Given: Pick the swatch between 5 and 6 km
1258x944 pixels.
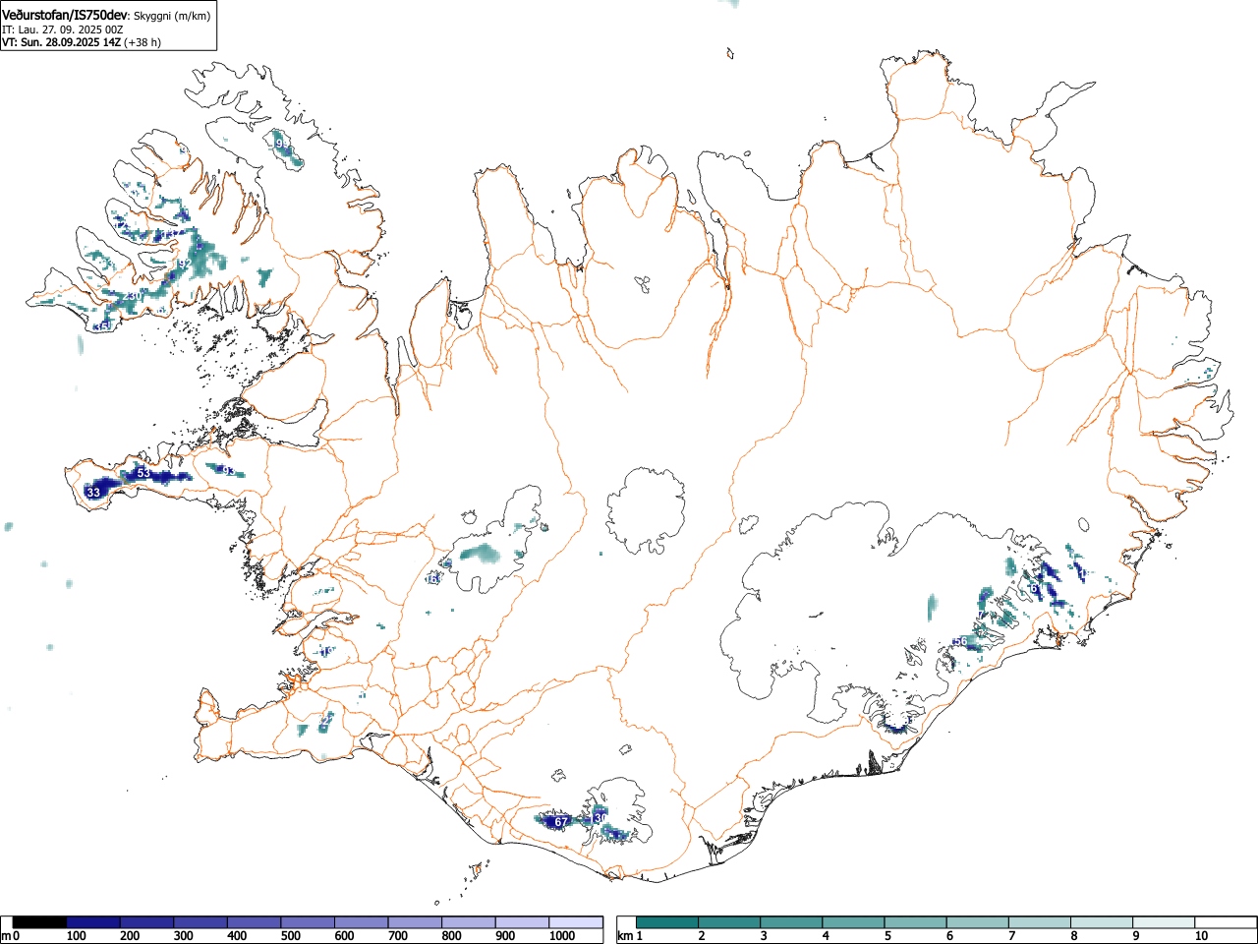Looking at the screenshot, I should (915, 922).
